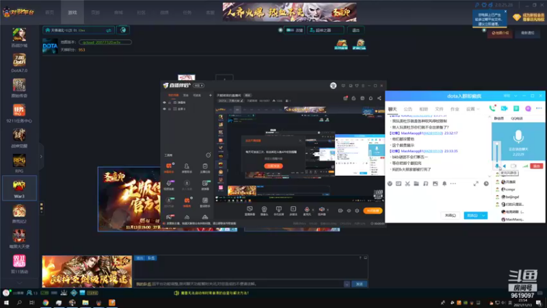Open the room-manager assistant tool icon
Screen dimensions: 547x308
(x=187, y=166)
